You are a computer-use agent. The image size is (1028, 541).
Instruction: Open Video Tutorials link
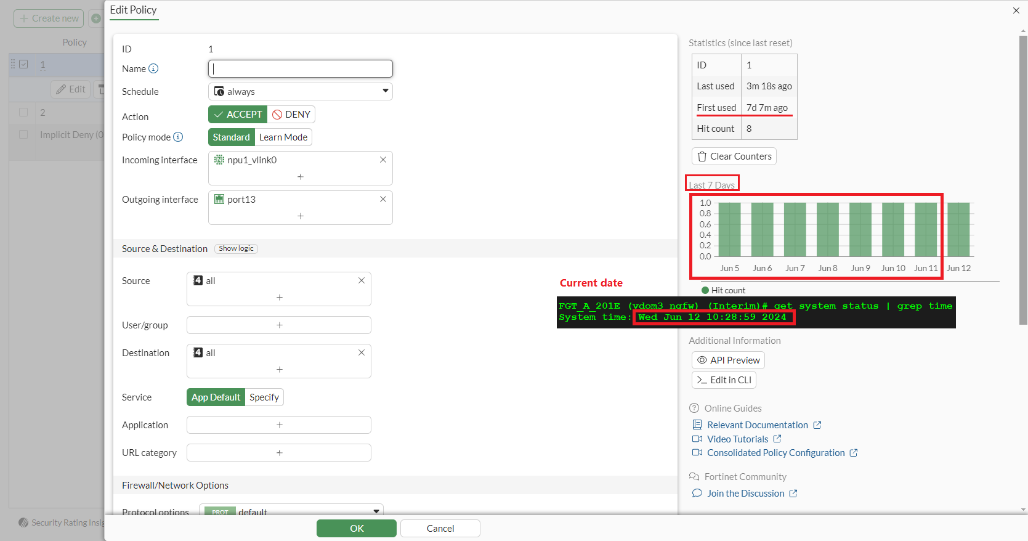coord(738,439)
